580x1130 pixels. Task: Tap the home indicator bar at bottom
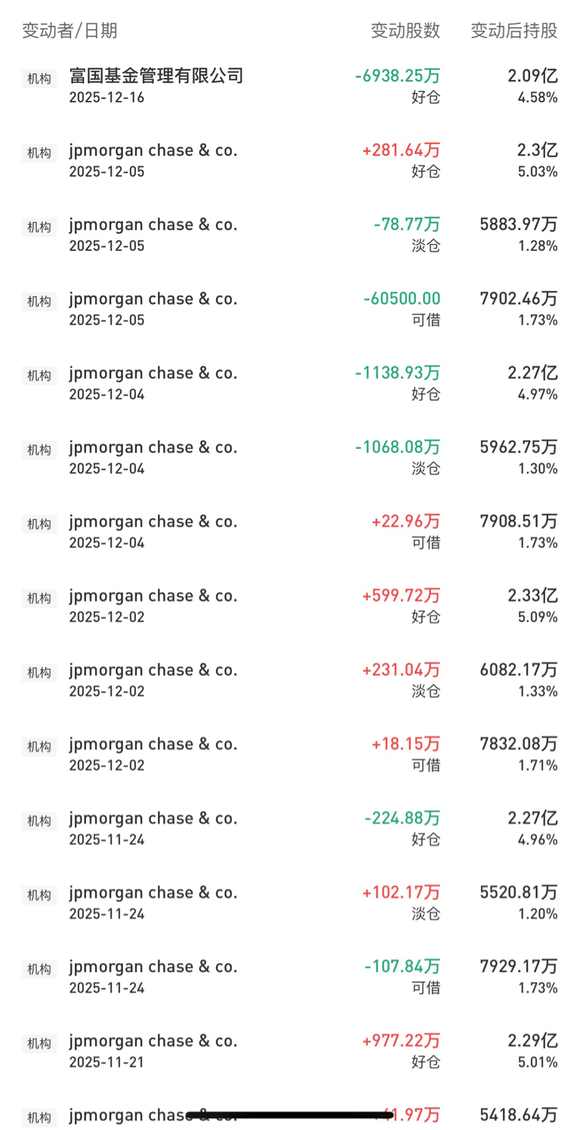(290, 1115)
